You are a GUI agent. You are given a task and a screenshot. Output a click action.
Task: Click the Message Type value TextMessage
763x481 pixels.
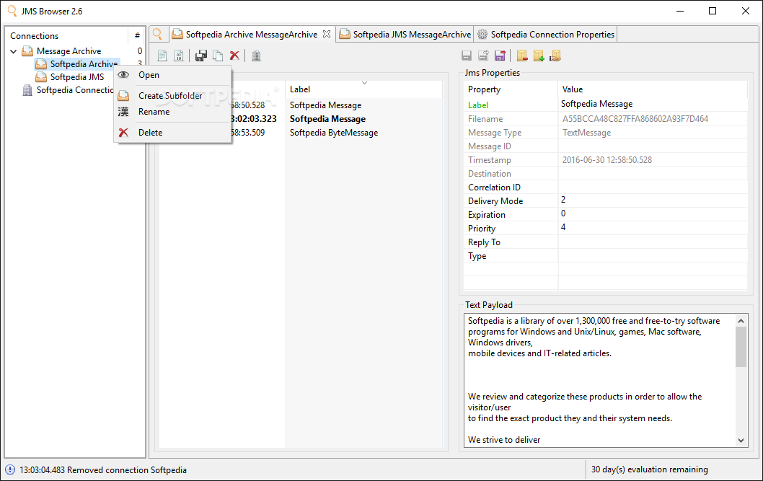586,132
